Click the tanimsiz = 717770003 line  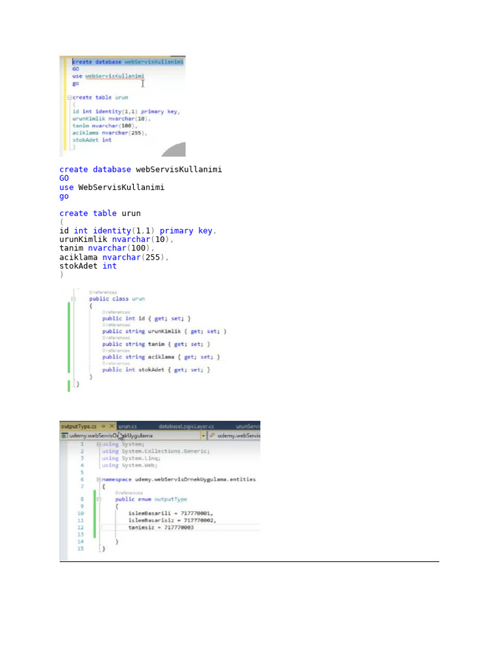[x=161, y=527]
